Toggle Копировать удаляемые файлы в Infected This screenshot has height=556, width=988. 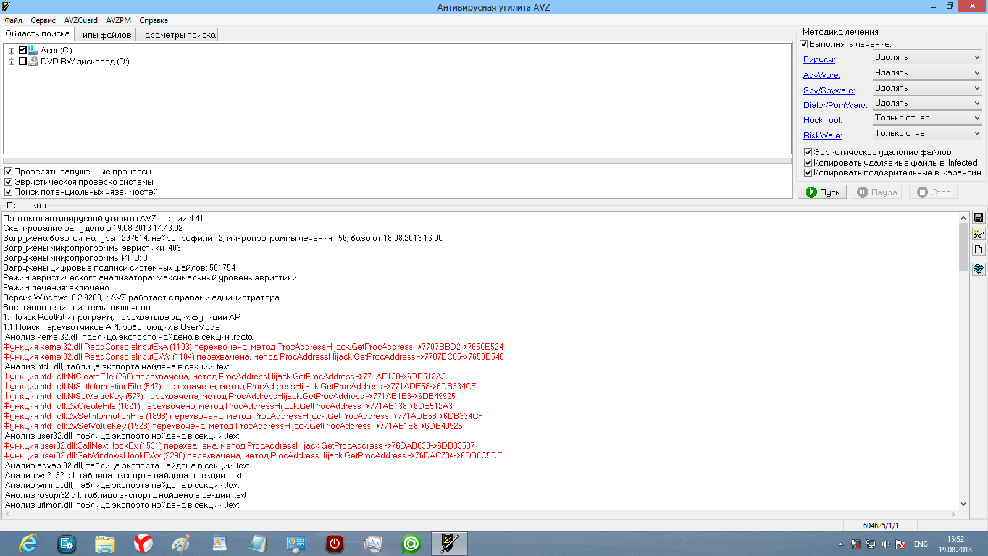[x=808, y=163]
